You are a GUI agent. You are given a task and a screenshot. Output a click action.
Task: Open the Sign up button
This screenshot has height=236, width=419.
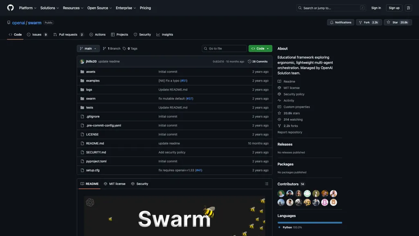pyautogui.click(x=394, y=8)
